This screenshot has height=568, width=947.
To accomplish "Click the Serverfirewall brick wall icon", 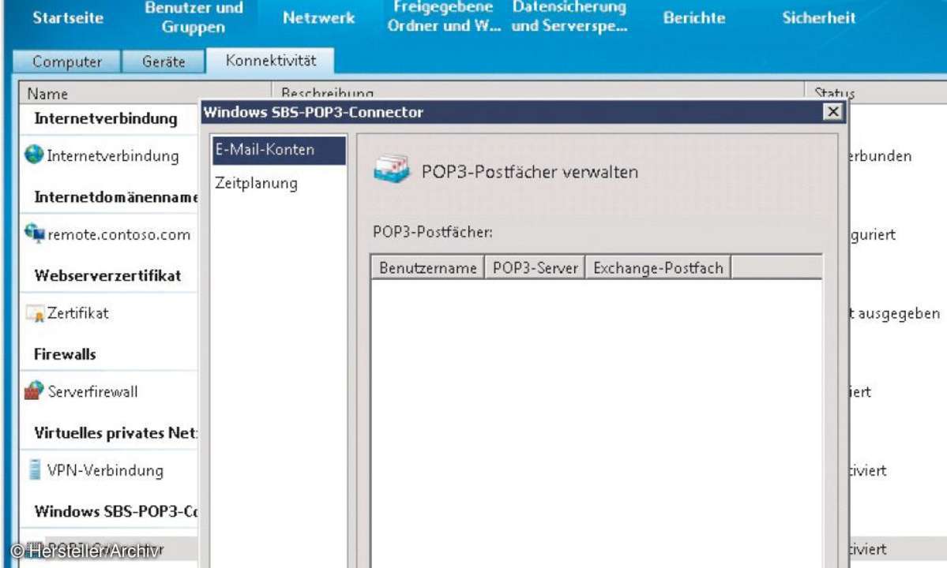I will [x=35, y=390].
